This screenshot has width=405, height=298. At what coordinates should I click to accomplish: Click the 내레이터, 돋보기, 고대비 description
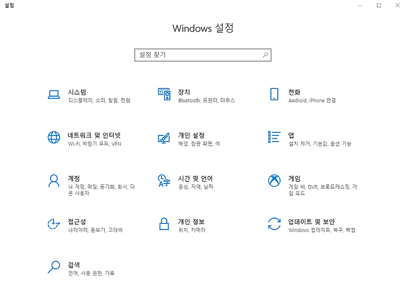pyautogui.click(x=95, y=230)
